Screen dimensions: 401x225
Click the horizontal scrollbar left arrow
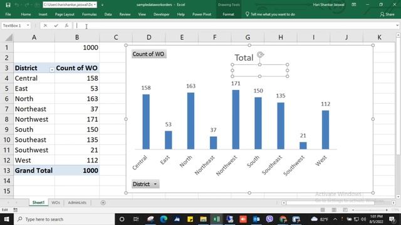coord(284,202)
